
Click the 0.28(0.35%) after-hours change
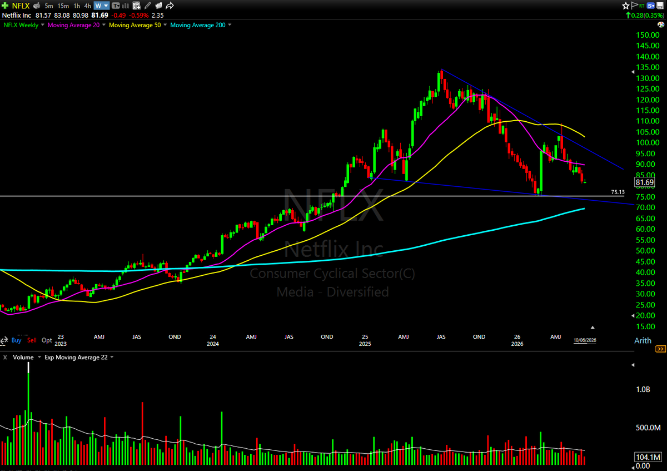(647, 15)
